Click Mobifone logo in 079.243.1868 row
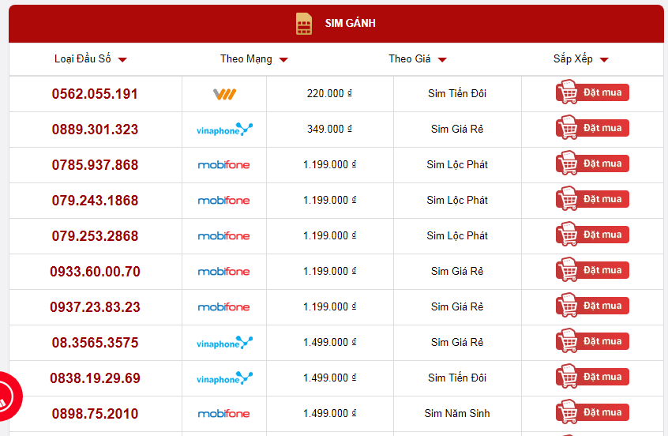 [x=223, y=201]
